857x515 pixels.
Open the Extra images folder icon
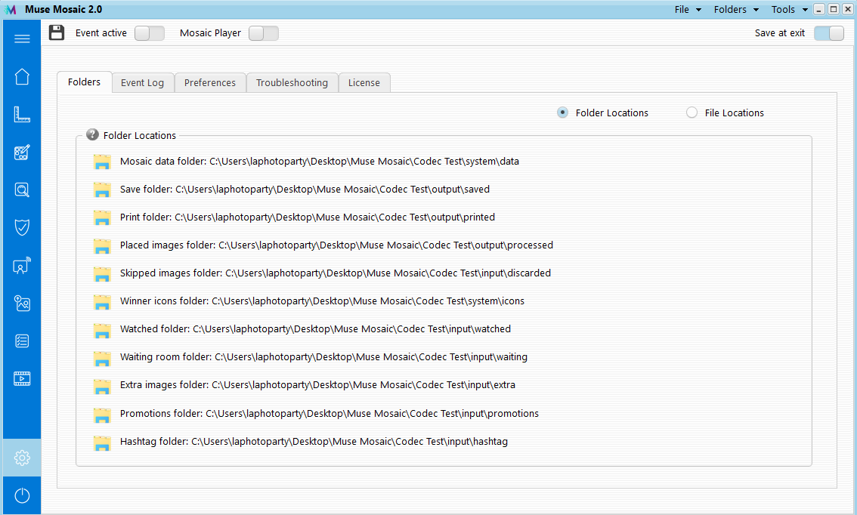tap(102, 386)
